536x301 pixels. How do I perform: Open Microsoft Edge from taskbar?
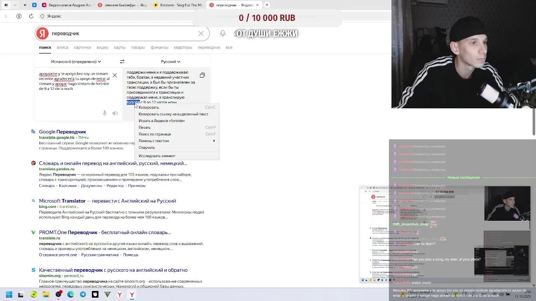(x=70, y=295)
